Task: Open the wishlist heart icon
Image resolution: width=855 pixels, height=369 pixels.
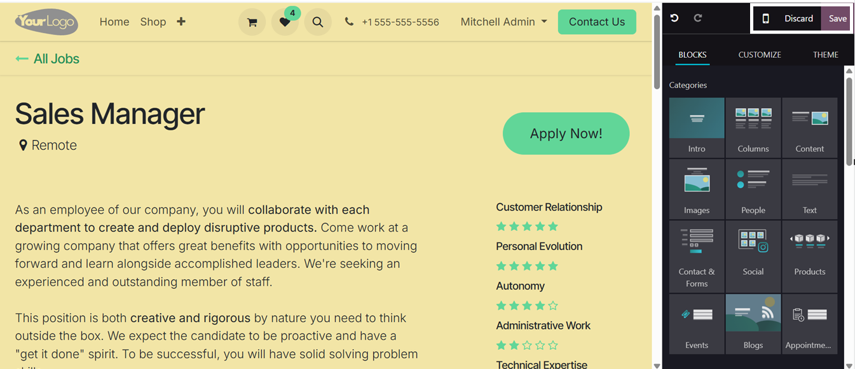Action: tap(285, 22)
